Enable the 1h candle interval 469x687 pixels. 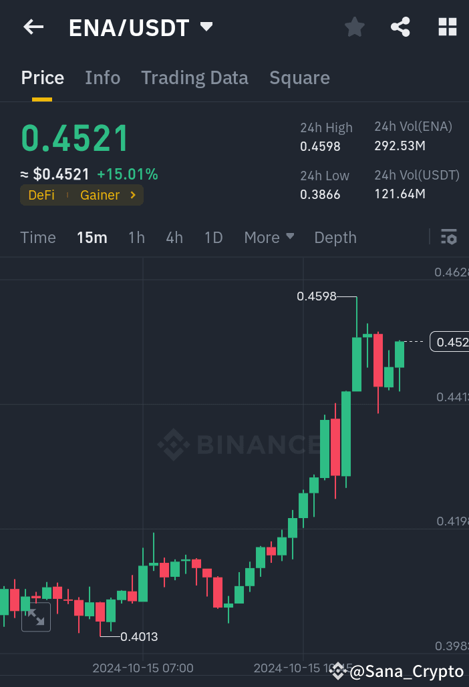point(136,237)
